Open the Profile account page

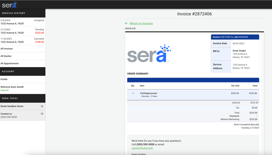click(23, 79)
